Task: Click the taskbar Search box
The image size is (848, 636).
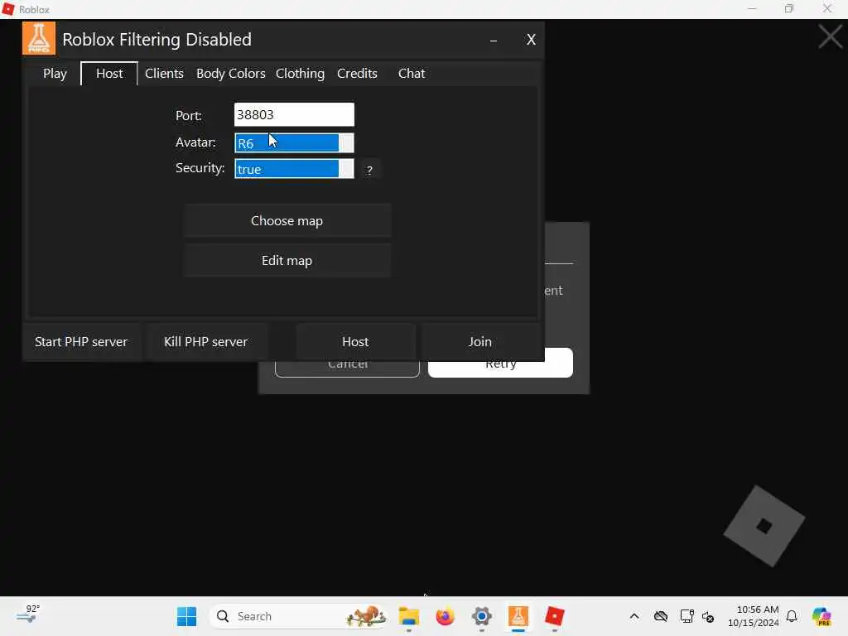Action: click(299, 616)
